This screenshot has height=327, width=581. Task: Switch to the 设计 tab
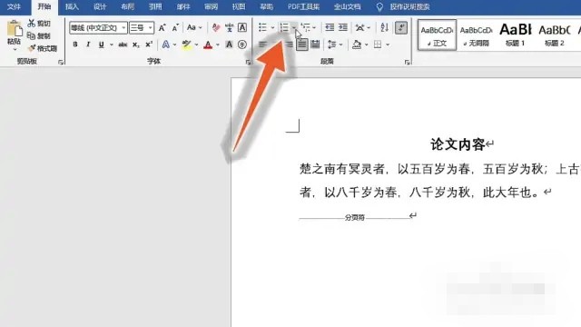(100, 7)
